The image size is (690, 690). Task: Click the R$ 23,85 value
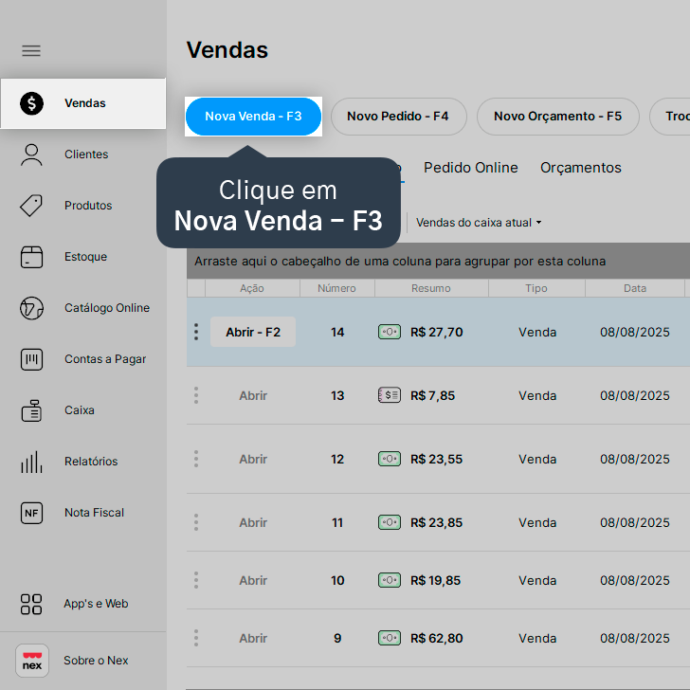click(x=437, y=523)
